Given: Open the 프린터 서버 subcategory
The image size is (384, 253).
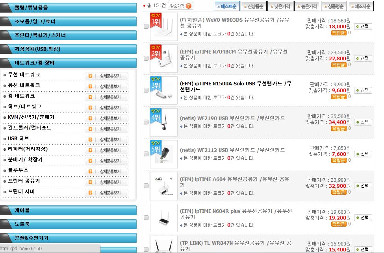Looking at the screenshot, I should (x=21, y=192).
